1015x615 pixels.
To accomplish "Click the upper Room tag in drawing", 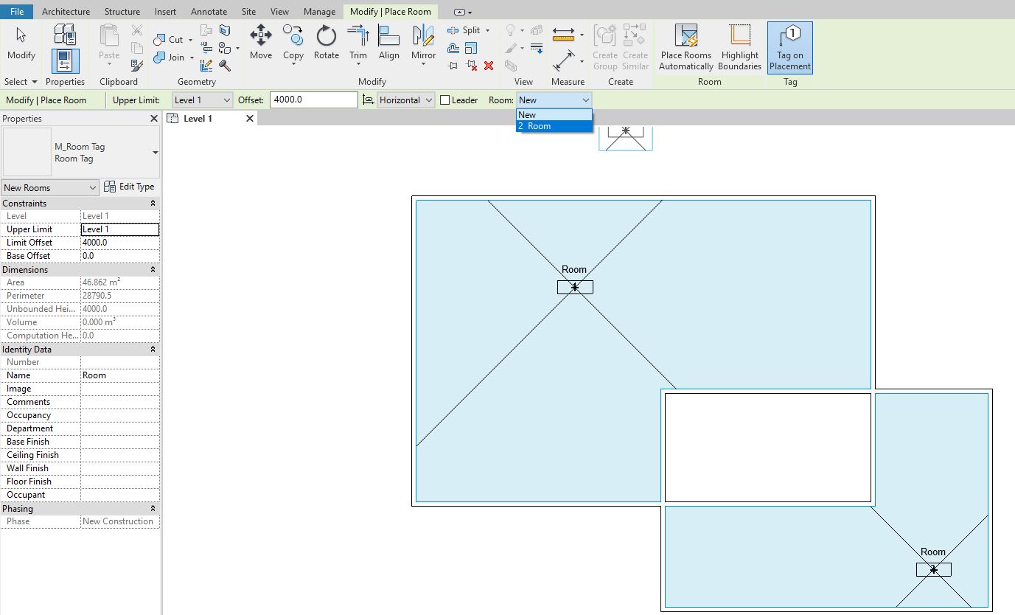I will point(575,281).
